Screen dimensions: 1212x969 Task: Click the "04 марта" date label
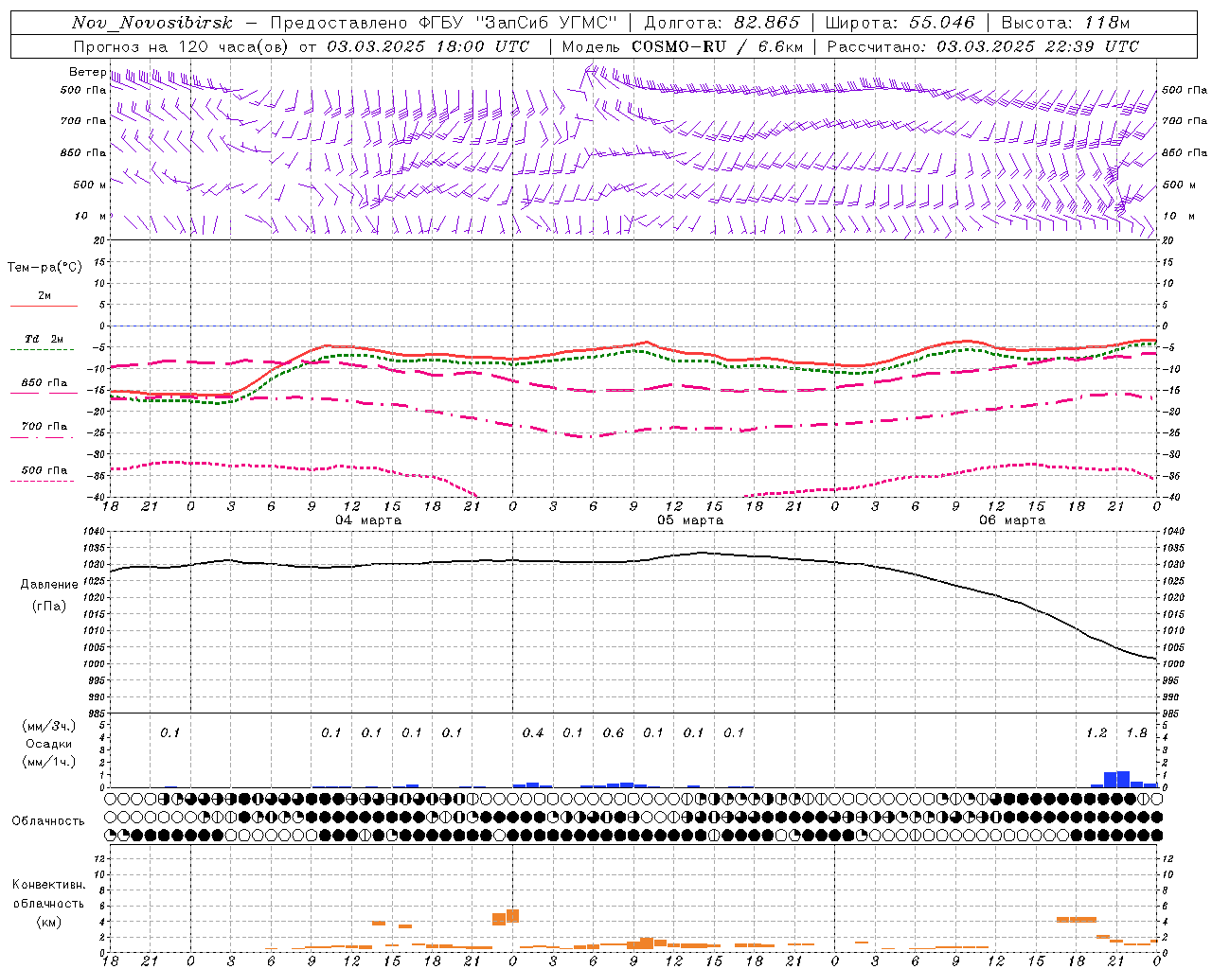[x=368, y=520]
